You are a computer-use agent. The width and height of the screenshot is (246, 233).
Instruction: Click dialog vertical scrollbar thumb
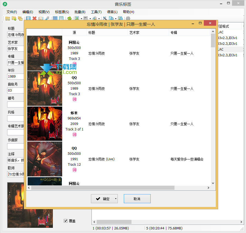(x=213, y=40)
